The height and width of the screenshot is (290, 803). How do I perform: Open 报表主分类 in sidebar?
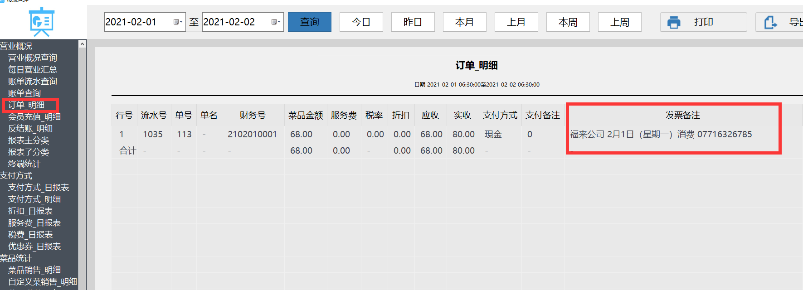(x=29, y=140)
